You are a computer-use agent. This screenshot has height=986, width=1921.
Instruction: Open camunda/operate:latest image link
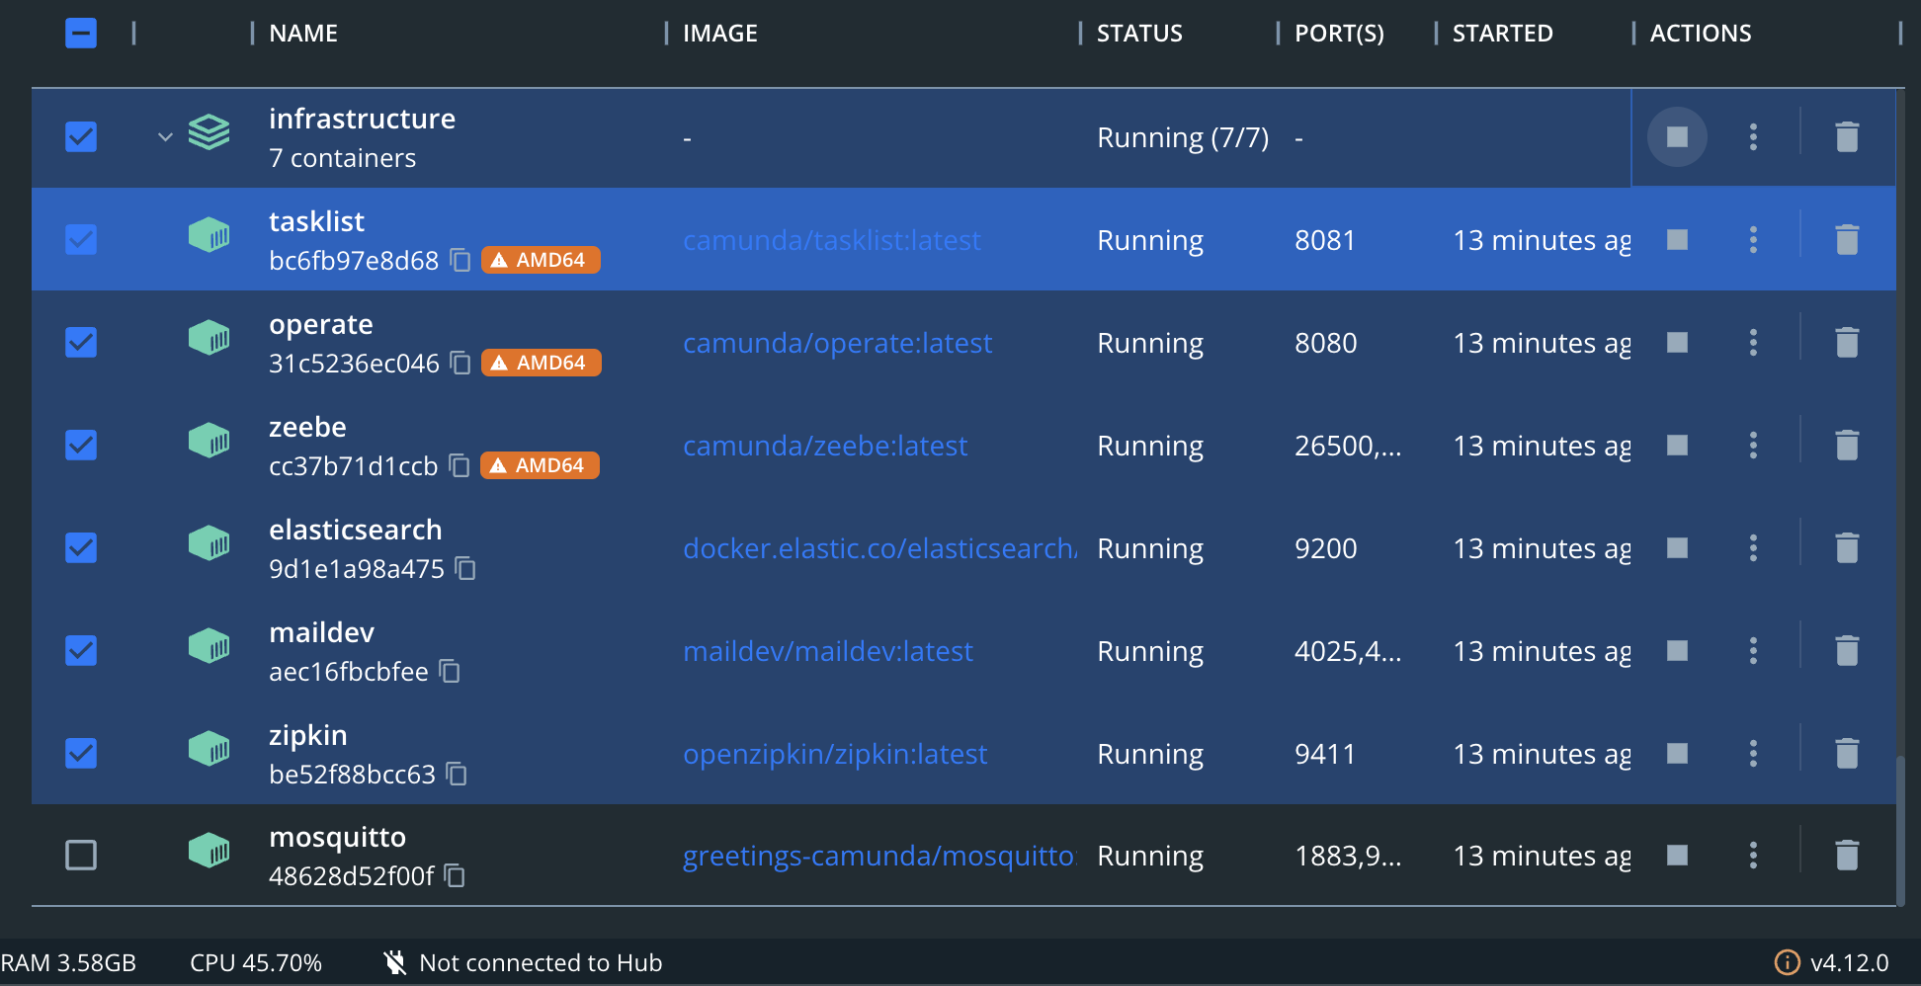coord(837,343)
